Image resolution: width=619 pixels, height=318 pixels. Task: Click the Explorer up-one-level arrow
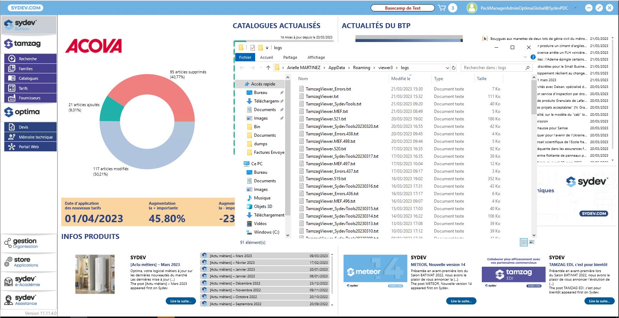(x=268, y=68)
